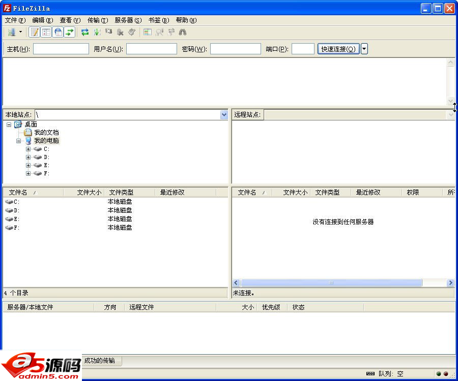Toggle the local directory tree view
The image size is (458, 381).
[x=46, y=32]
